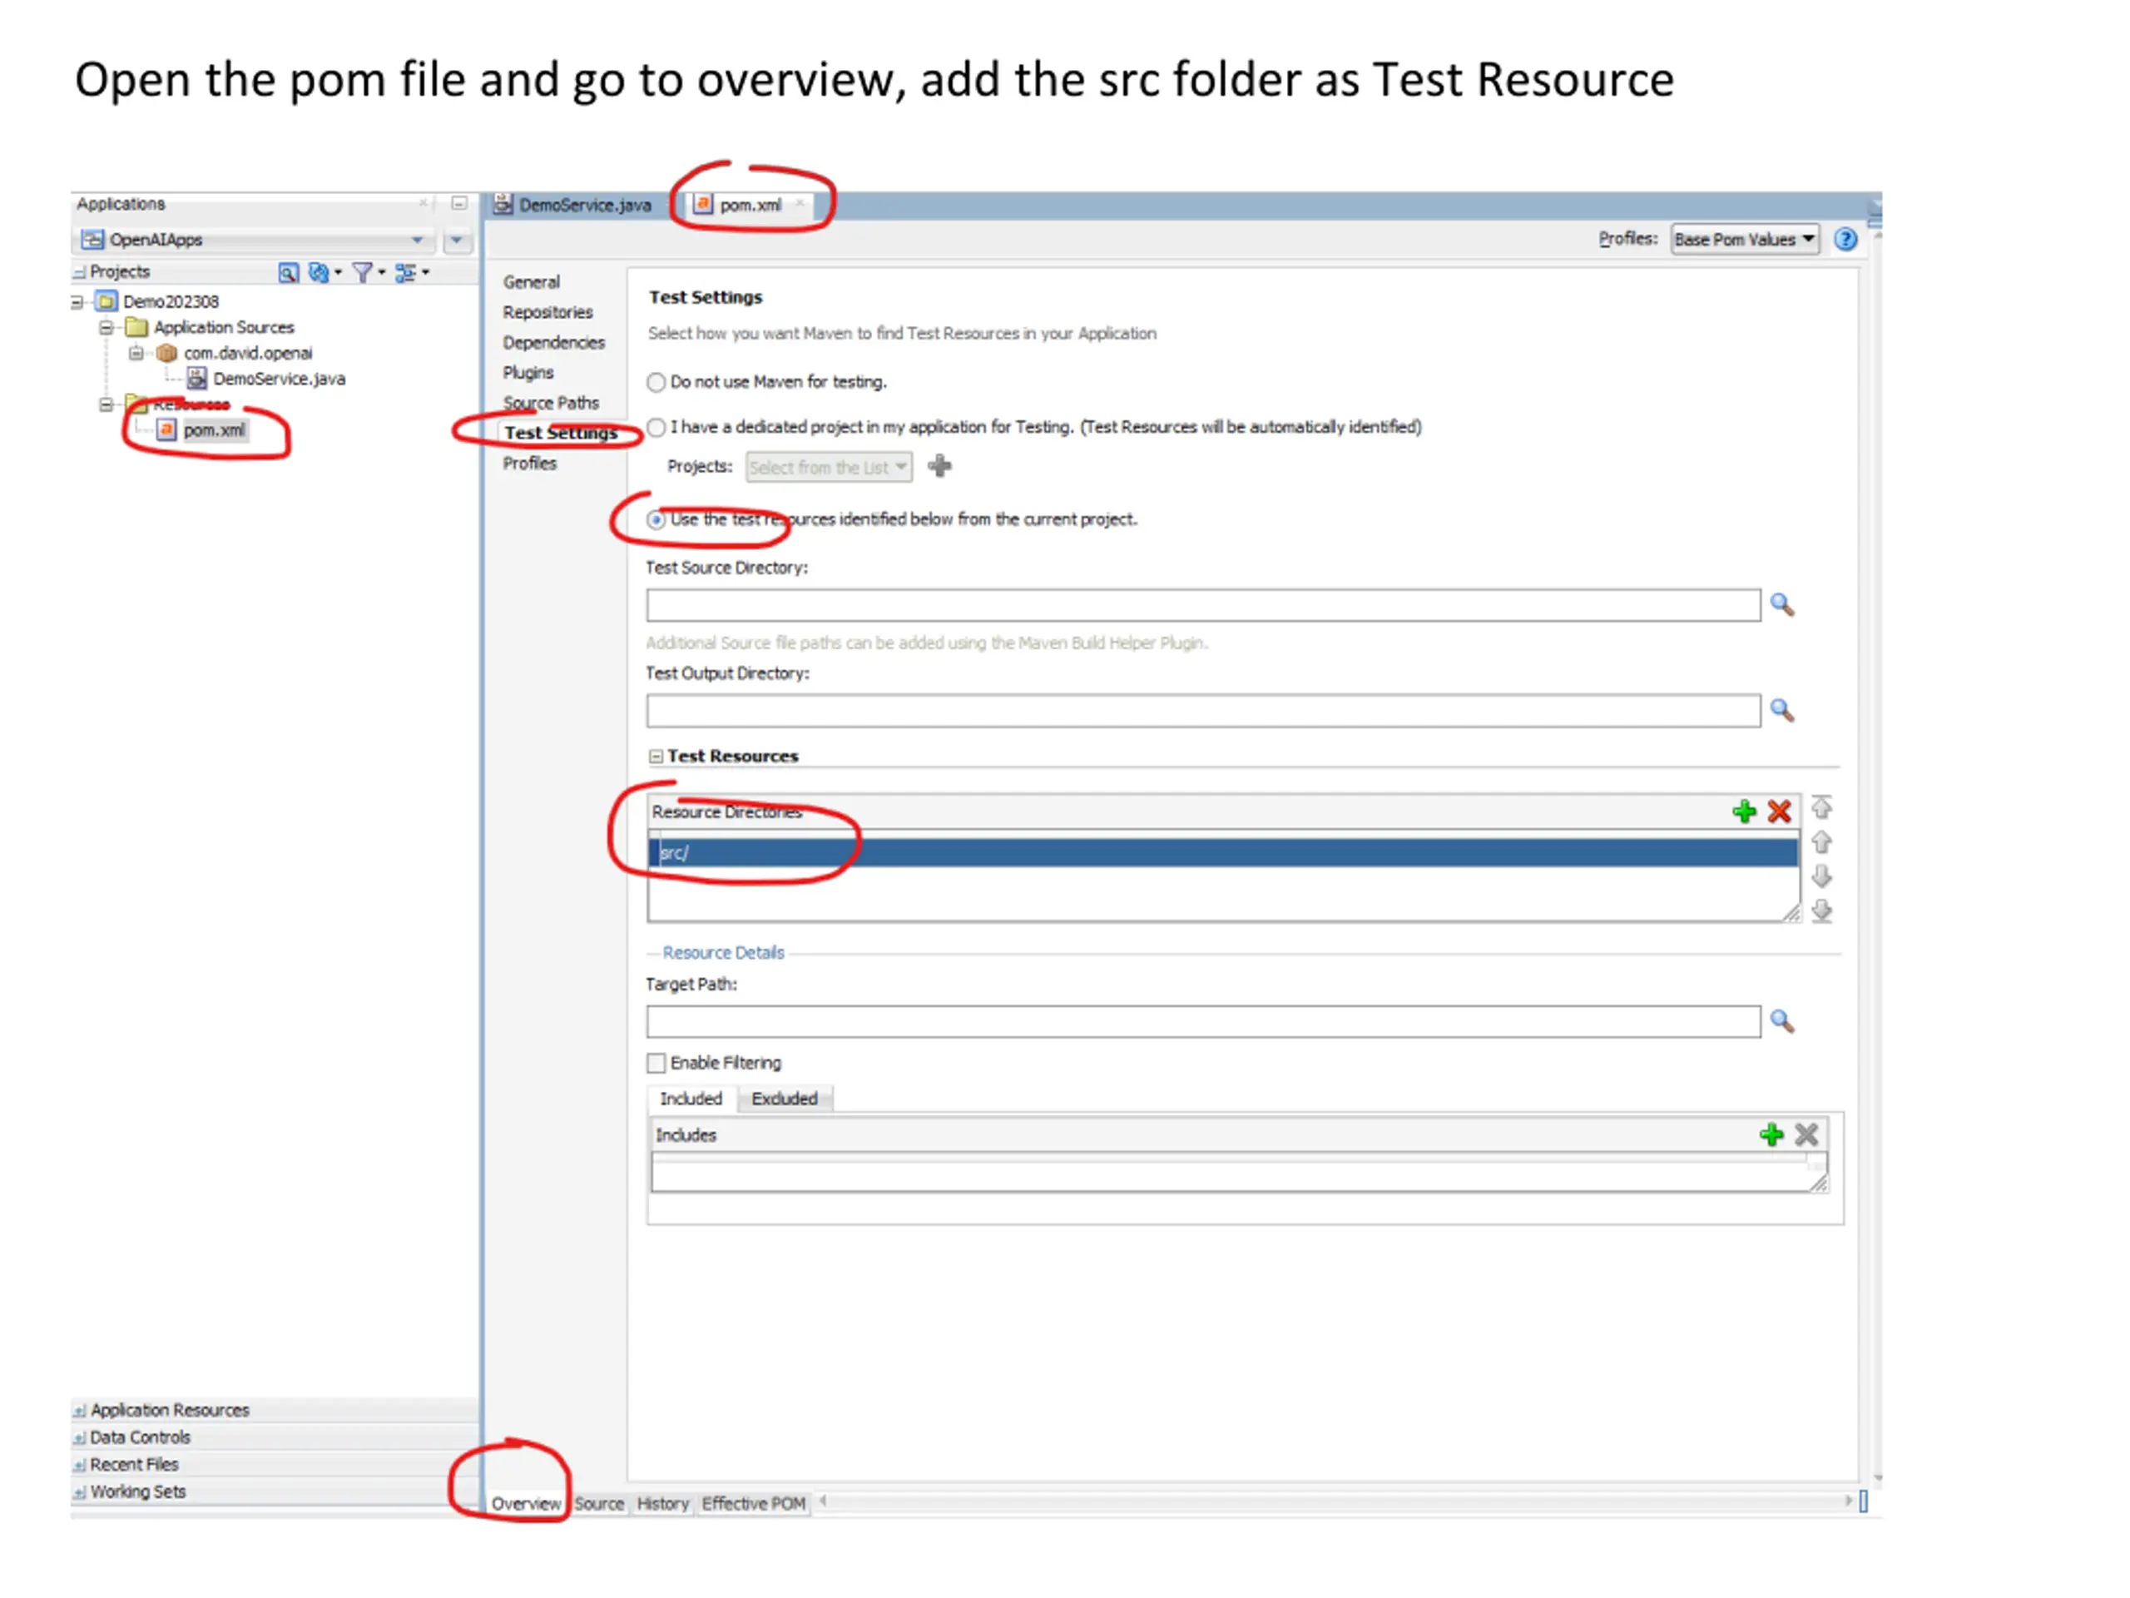Click browse magnifier for Test Output Directory
This screenshot has height=1598, width=2130.
click(1781, 711)
